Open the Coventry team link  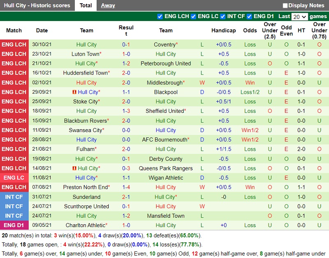tap(164, 44)
